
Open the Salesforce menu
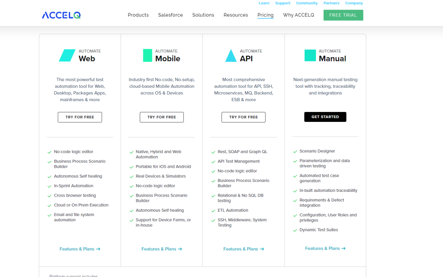coord(170,15)
